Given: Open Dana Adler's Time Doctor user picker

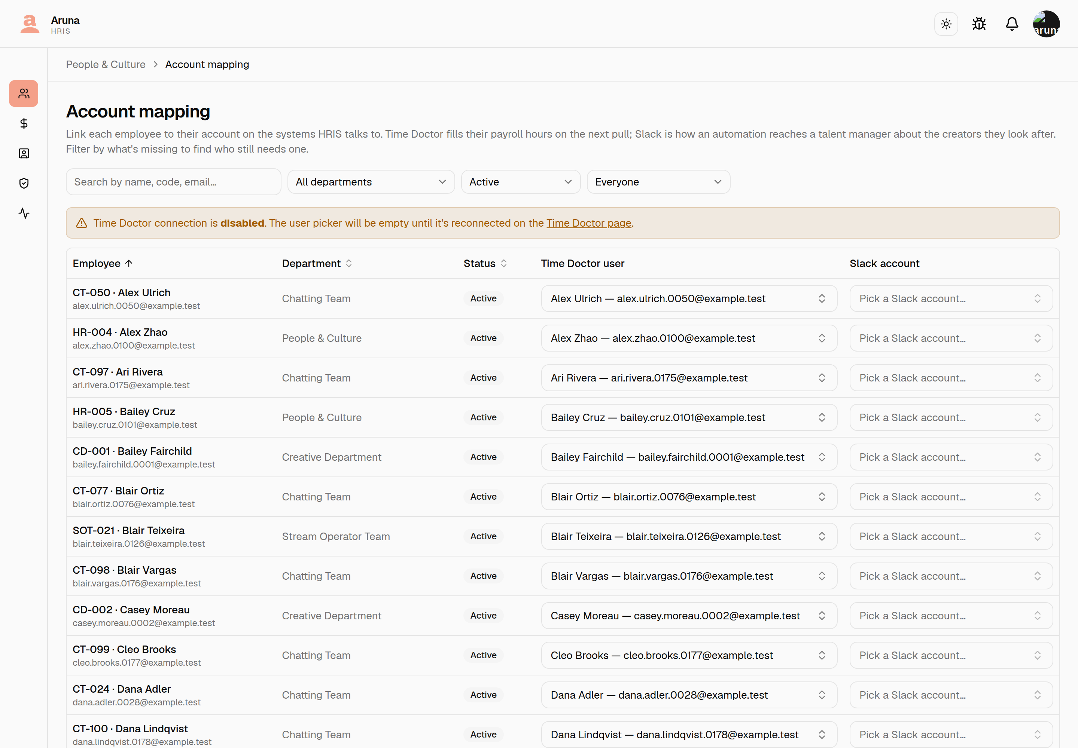Looking at the screenshot, I should (x=689, y=695).
